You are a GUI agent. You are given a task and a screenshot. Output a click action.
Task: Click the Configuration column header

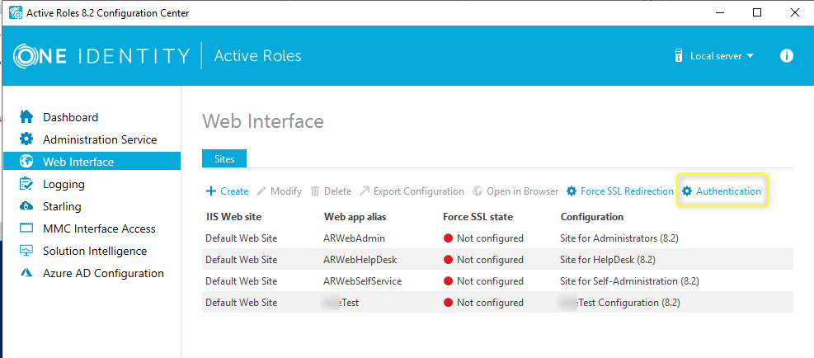point(592,217)
